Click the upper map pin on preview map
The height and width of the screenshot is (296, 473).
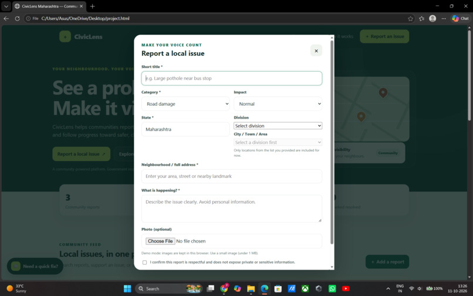pos(383,92)
